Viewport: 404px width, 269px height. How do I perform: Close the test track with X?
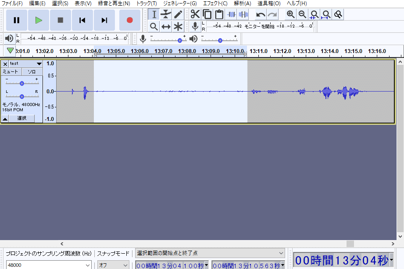tap(5, 64)
